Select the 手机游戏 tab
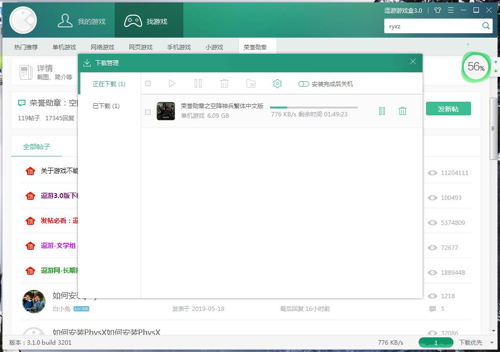This screenshot has width=500, height=352. click(179, 47)
